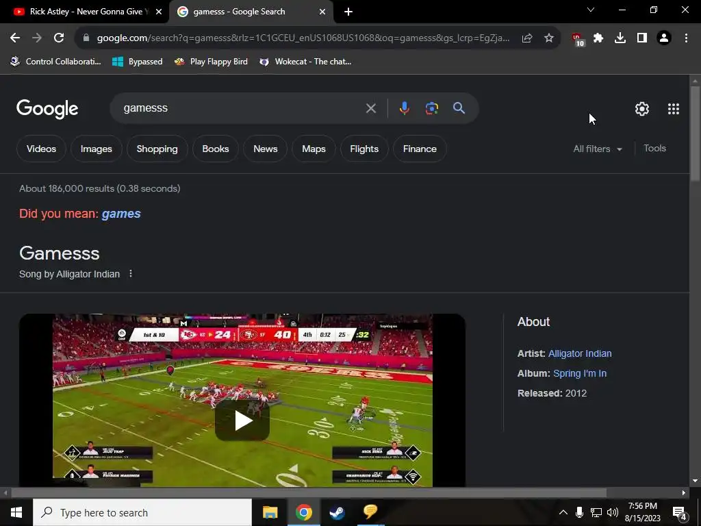
Task: Filter results by News
Action: tap(266, 149)
